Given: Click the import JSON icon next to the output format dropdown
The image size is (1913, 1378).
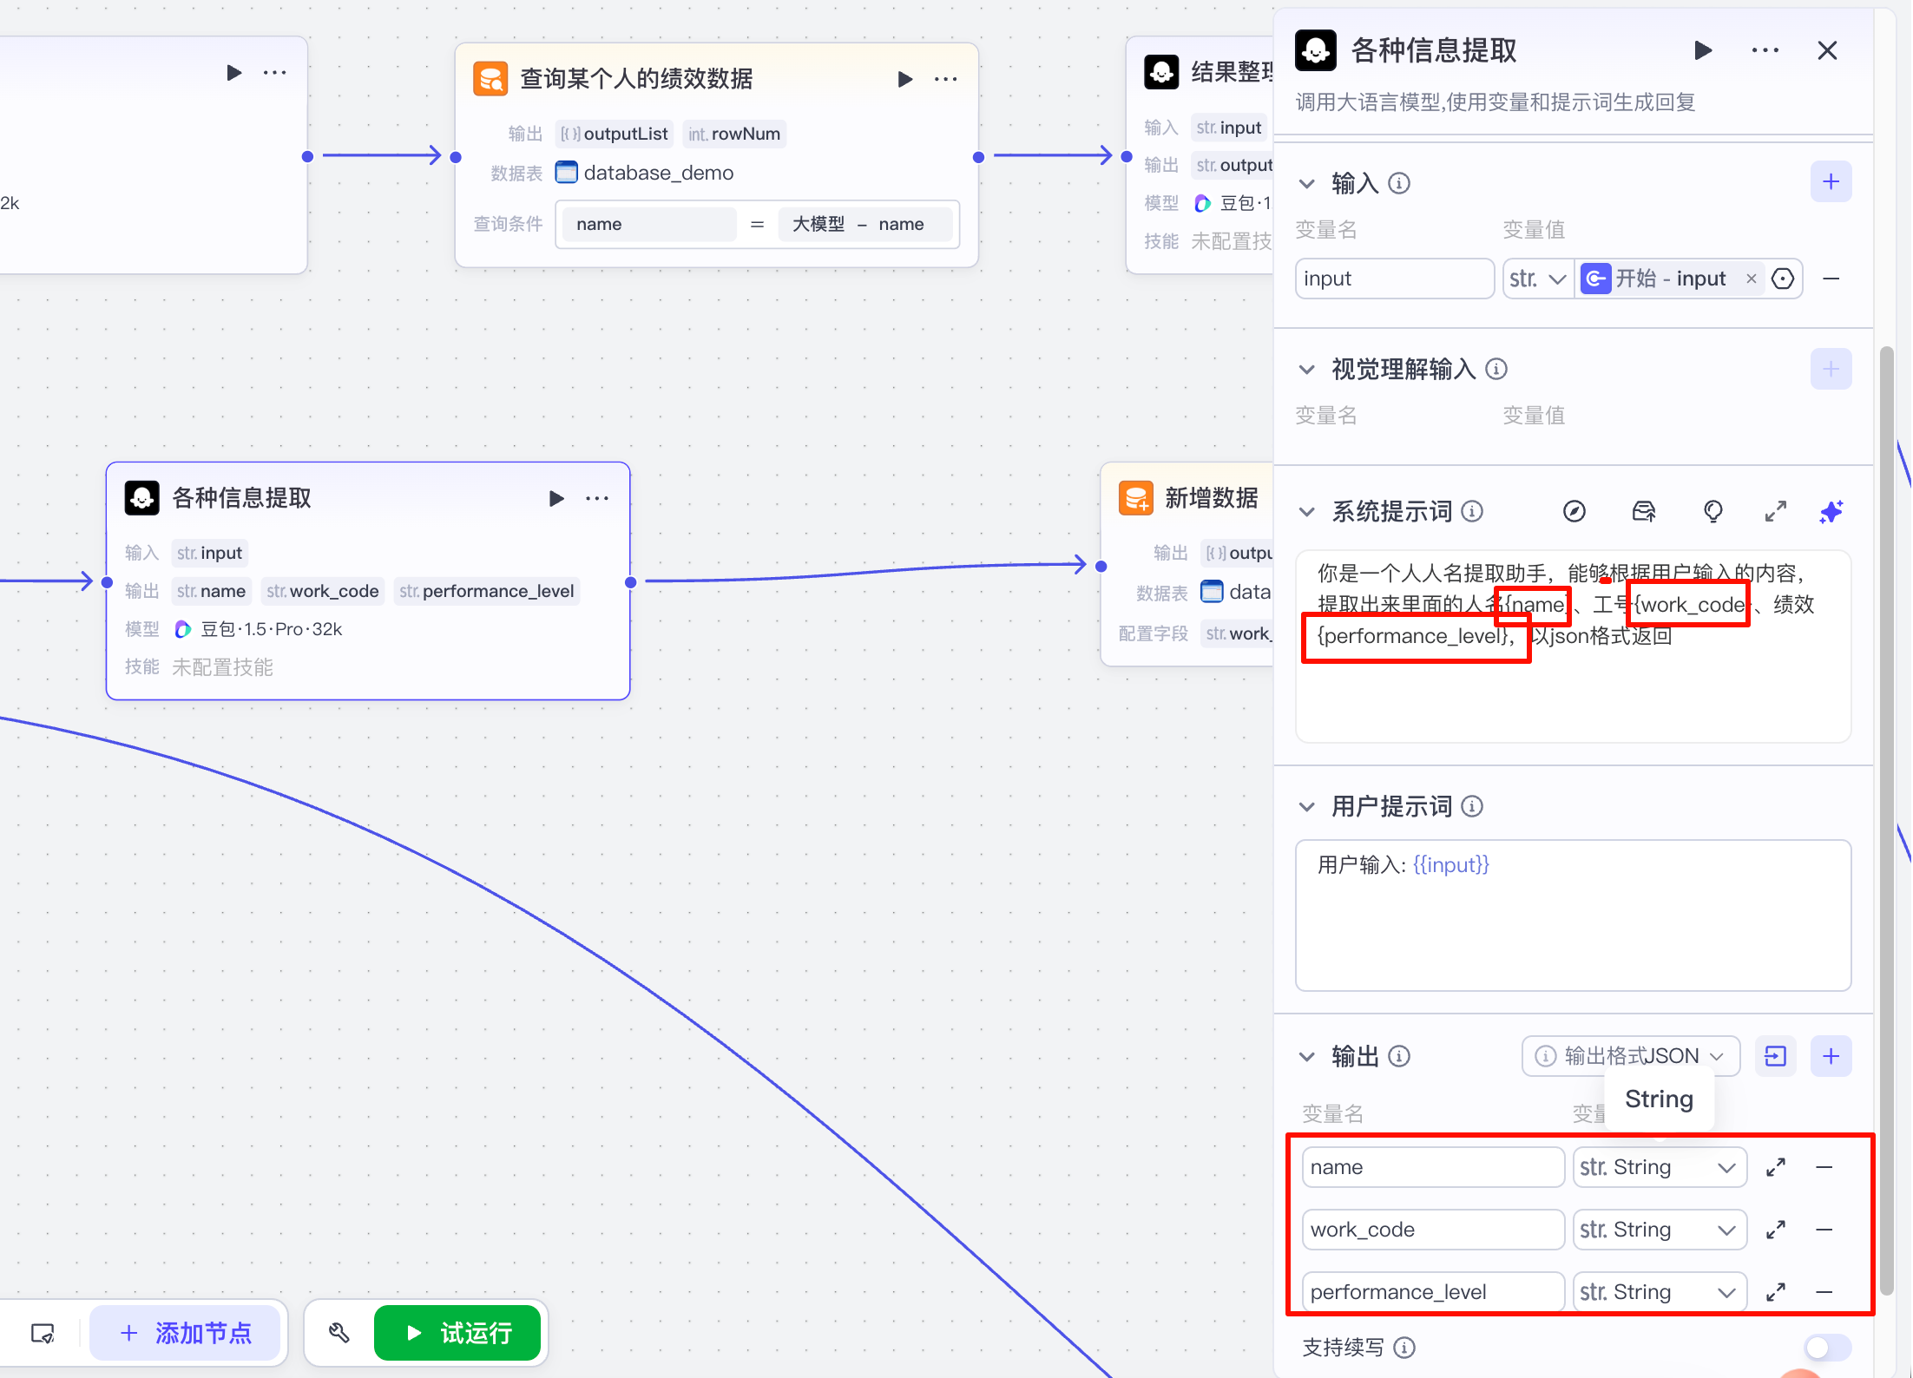Looking at the screenshot, I should click(1775, 1056).
